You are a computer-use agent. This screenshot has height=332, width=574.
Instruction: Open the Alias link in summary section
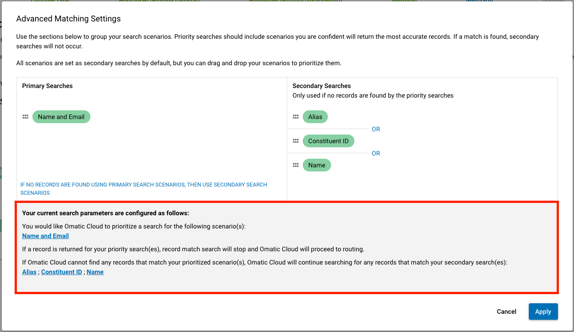[x=29, y=272]
